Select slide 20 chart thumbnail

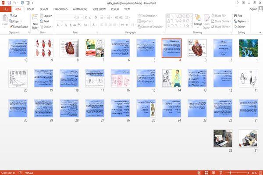tap(18, 78)
